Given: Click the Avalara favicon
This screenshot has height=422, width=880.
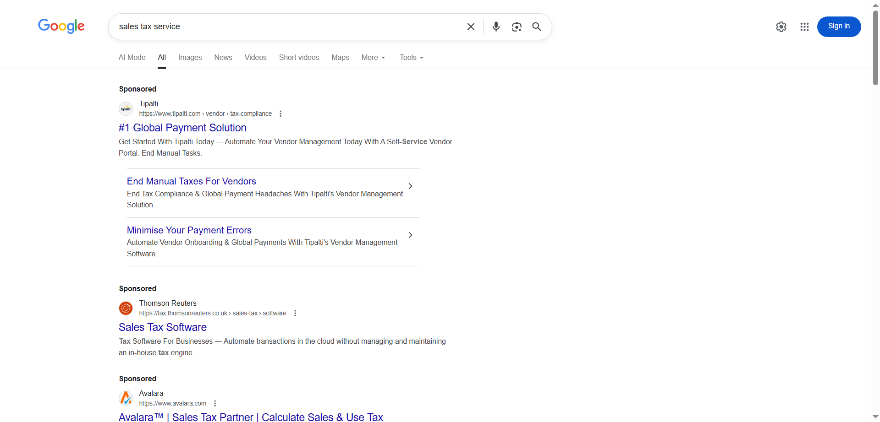Looking at the screenshot, I should point(126,398).
